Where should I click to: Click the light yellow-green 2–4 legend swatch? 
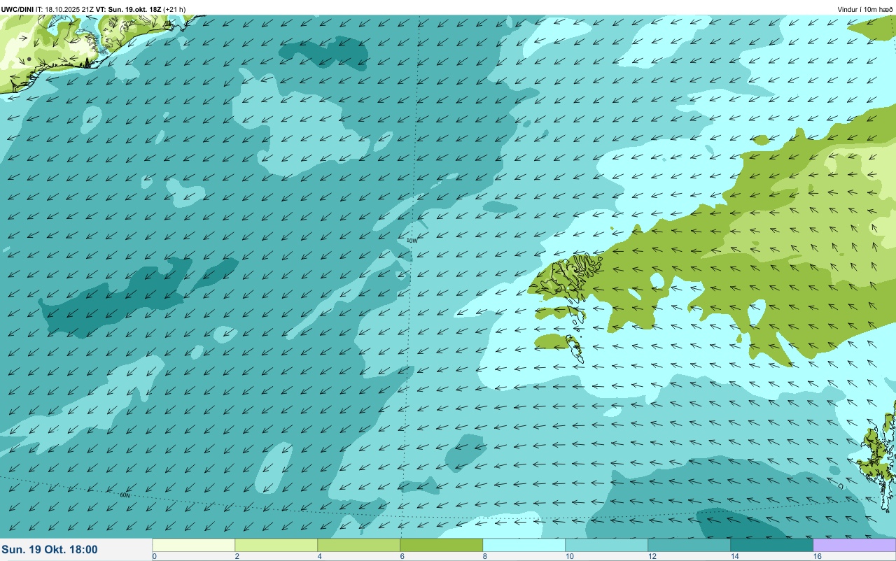pyautogui.click(x=276, y=545)
